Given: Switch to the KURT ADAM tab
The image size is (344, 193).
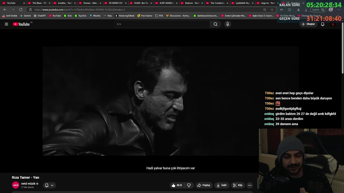Looking at the screenshot, I should coord(167,3).
